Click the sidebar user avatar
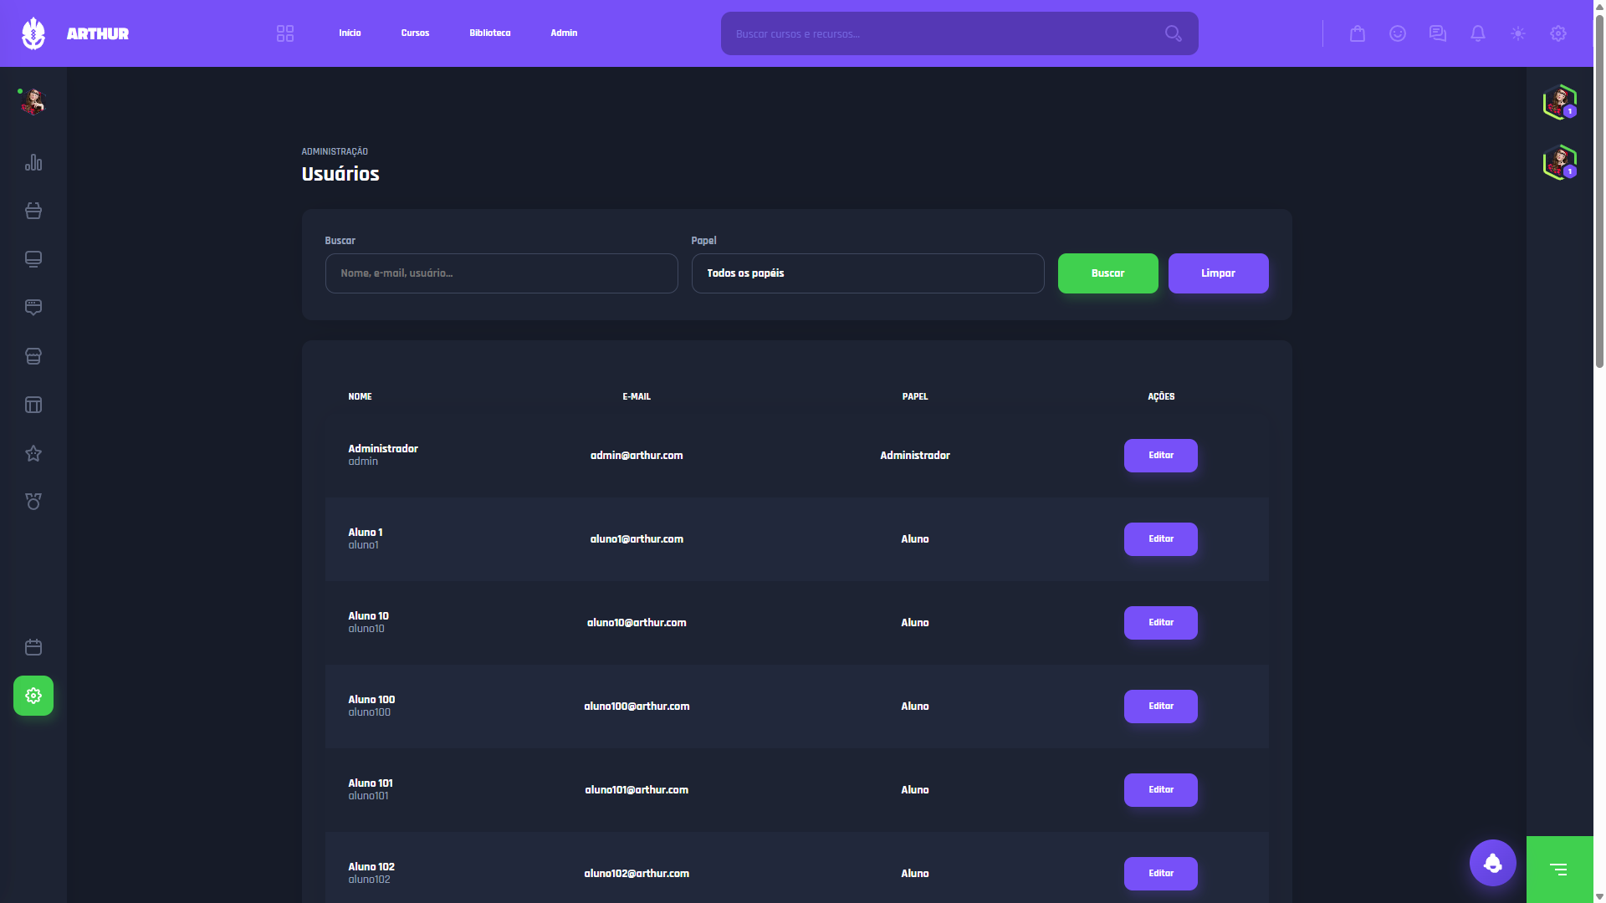The width and height of the screenshot is (1606, 903). click(x=33, y=102)
